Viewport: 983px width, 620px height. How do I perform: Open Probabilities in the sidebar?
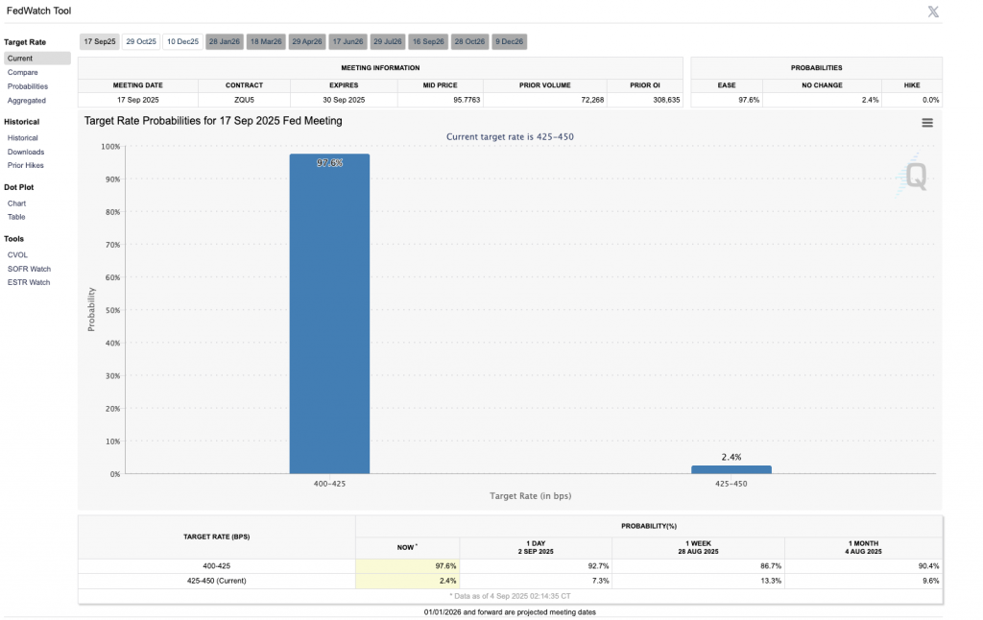coord(28,86)
